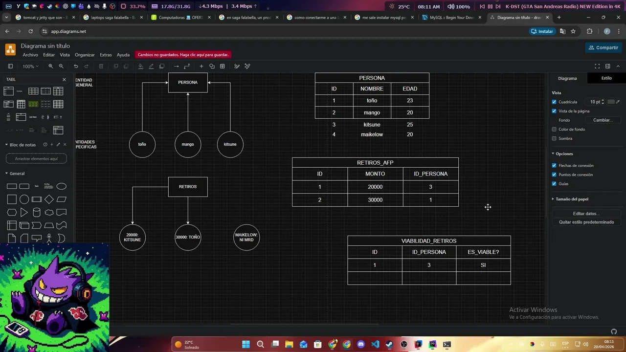Image resolution: width=626 pixels, height=352 pixels.
Task: Collapse the General shapes section
Action: pos(7,174)
